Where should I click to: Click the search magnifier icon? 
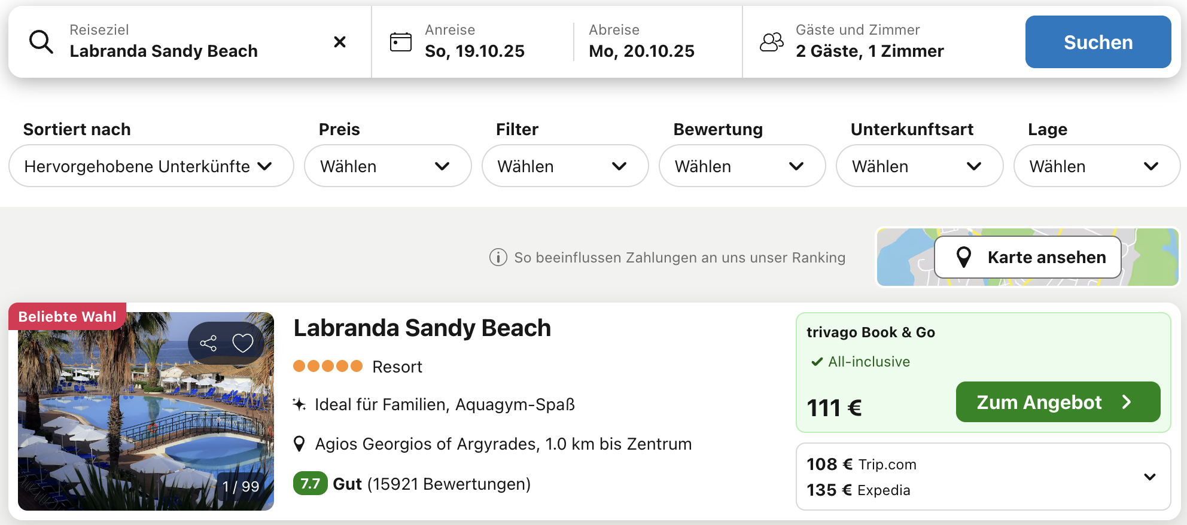click(41, 42)
